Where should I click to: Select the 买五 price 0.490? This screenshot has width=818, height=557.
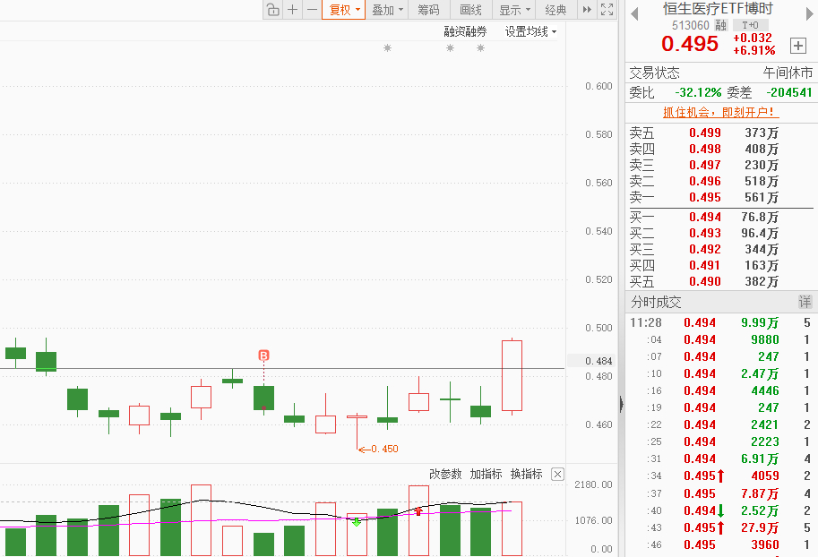point(705,281)
